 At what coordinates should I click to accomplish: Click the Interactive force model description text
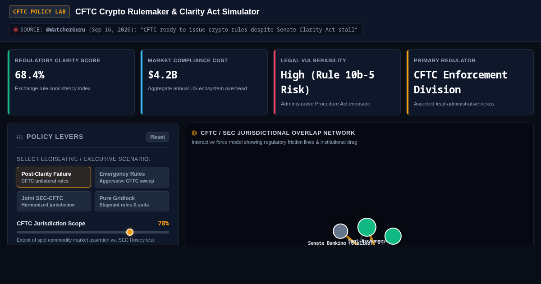click(x=274, y=142)
